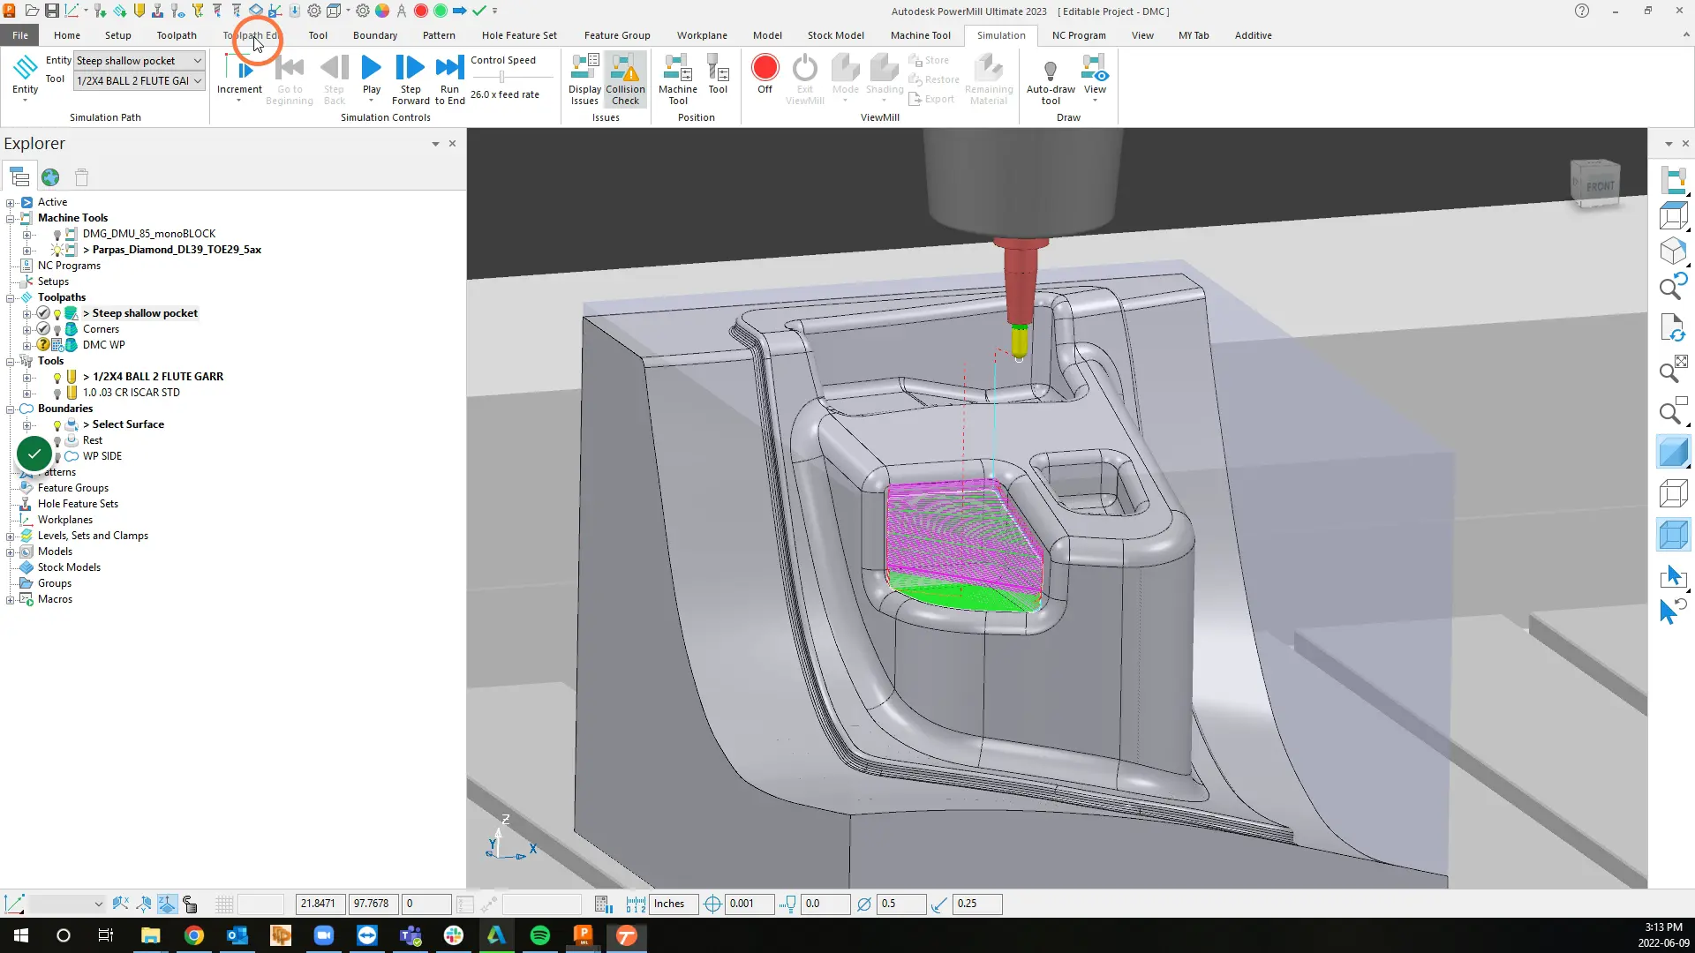Open the Inches units field
This screenshot has height=953, width=1695.
click(674, 904)
